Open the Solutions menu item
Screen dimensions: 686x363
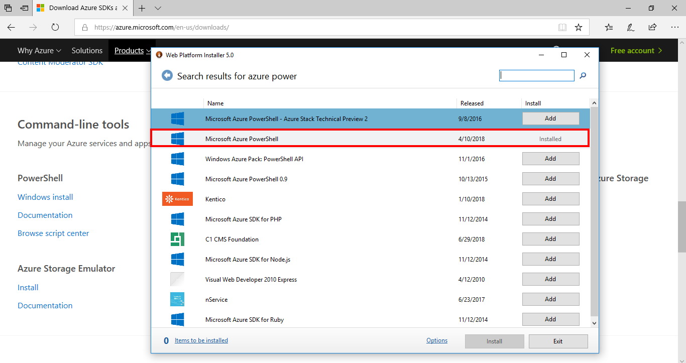point(87,51)
